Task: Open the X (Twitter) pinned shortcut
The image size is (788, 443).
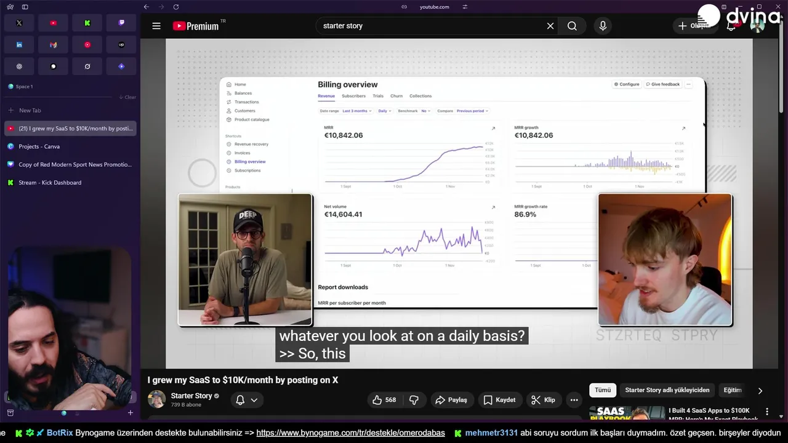Action: pos(19,23)
